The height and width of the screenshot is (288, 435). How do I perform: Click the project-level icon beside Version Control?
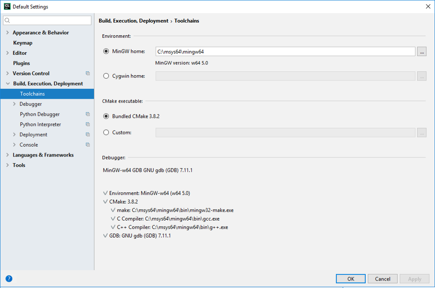[87, 74]
